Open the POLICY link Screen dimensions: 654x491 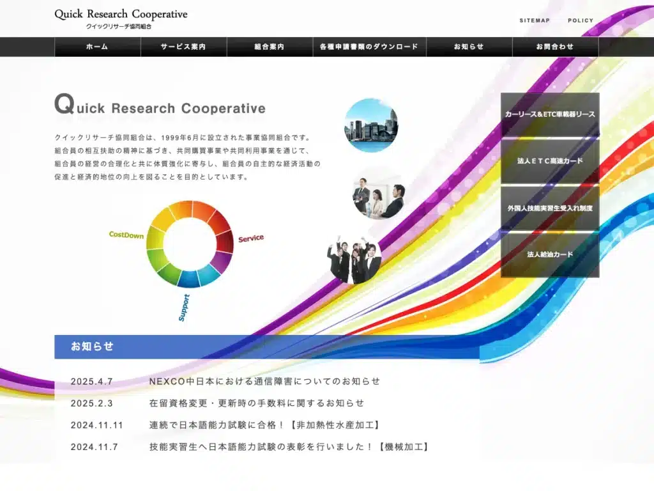point(580,20)
